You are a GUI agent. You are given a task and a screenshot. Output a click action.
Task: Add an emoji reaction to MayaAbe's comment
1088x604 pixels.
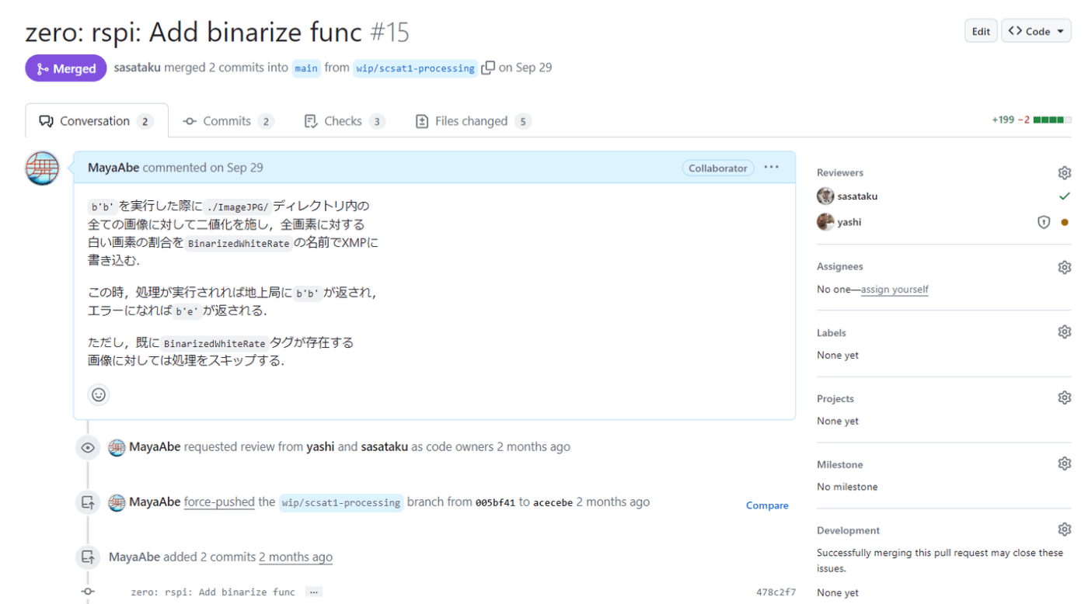tap(99, 394)
